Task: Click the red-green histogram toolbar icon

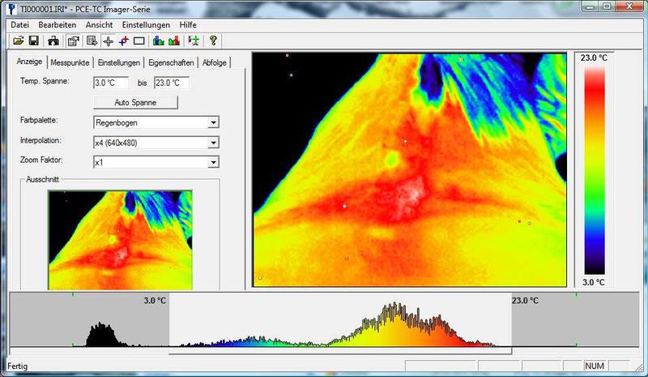Action: point(173,41)
